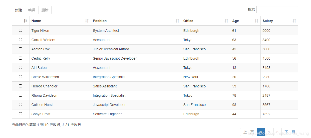
Task: Check the box for Tiger Nixon
Action: point(20,30)
